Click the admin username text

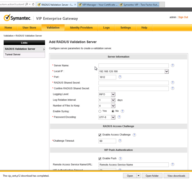tap(173, 17)
